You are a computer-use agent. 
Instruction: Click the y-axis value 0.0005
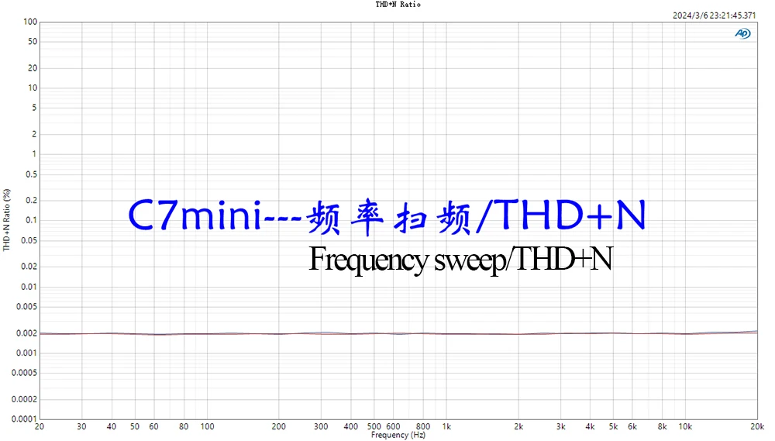coord(24,373)
